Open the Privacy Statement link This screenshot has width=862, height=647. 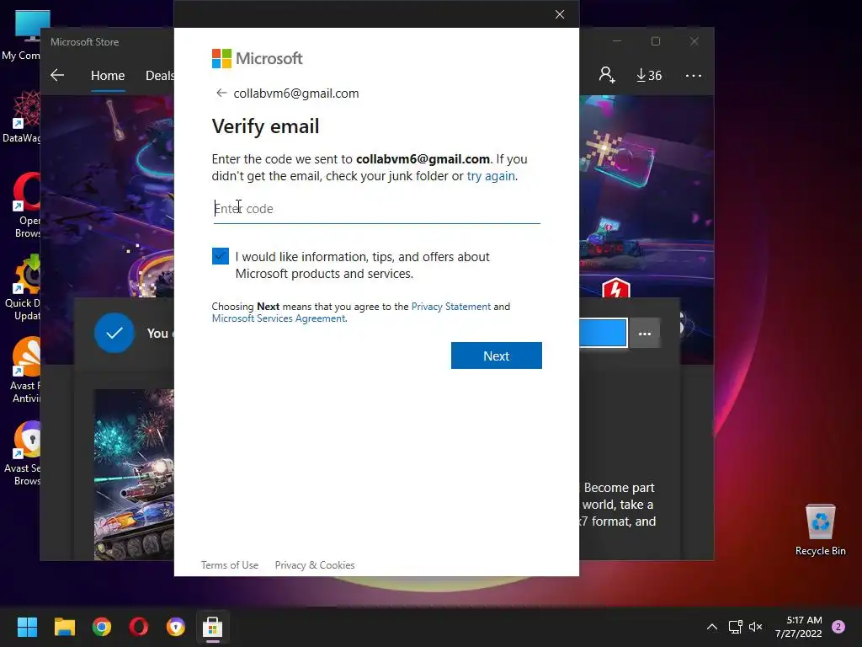pyautogui.click(x=451, y=307)
